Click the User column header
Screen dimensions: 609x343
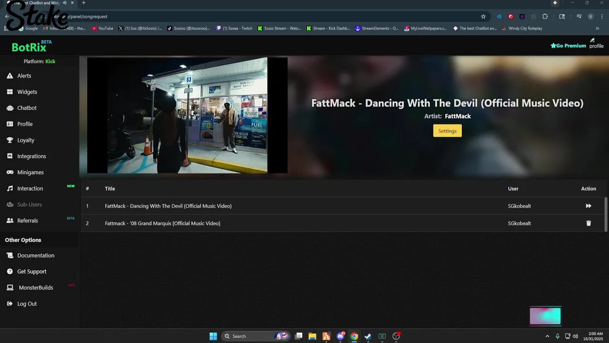tap(513, 189)
